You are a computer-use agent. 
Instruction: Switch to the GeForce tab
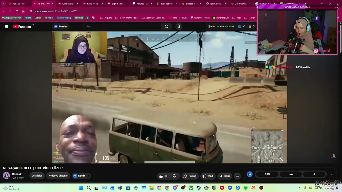(240, 4)
